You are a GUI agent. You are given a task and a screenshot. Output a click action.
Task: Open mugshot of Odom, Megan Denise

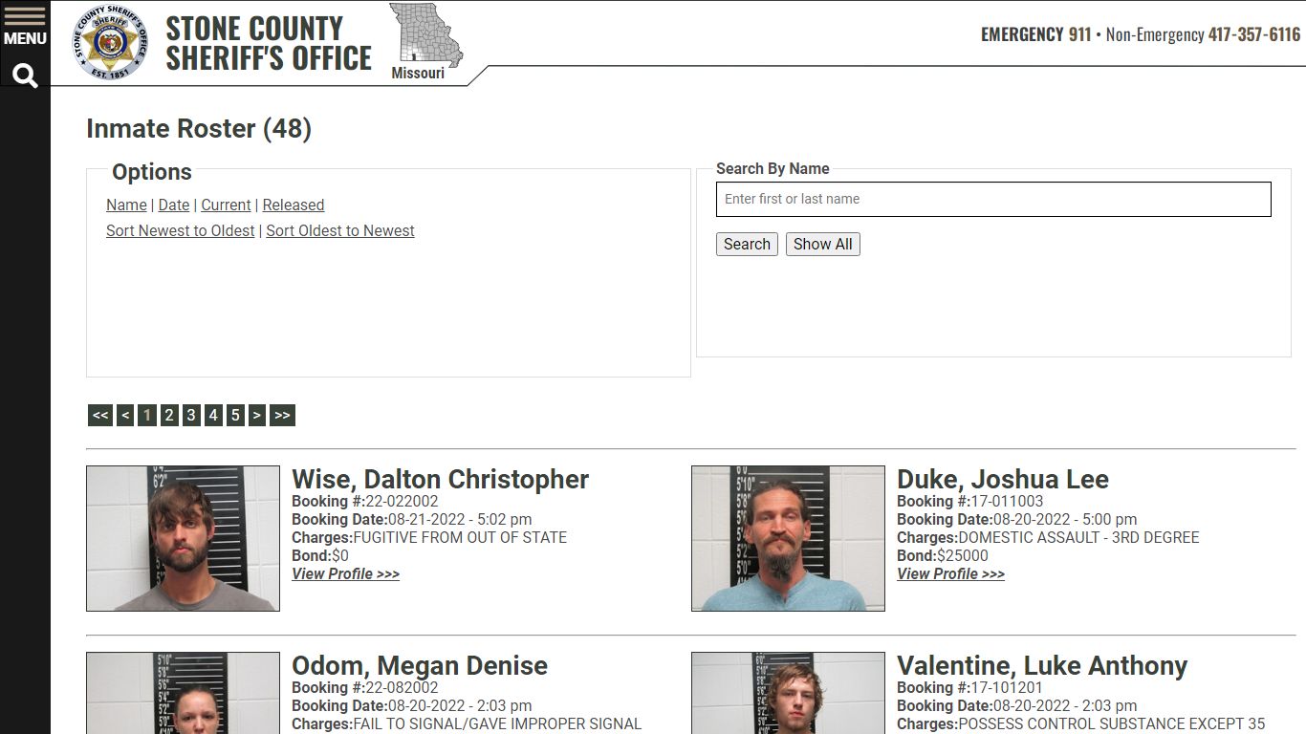point(183,693)
